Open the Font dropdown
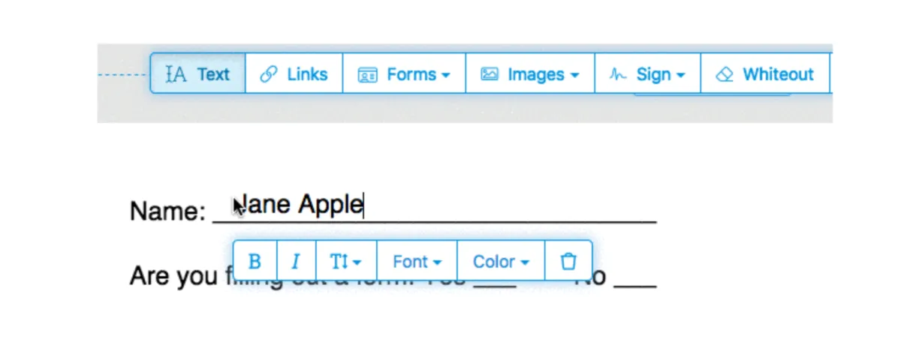The width and height of the screenshot is (901, 354). 417,261
